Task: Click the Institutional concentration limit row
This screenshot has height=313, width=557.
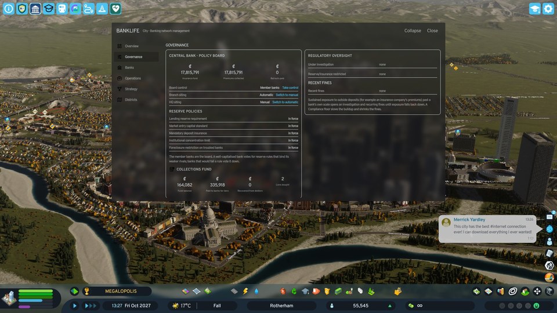Action: point(233,140)
